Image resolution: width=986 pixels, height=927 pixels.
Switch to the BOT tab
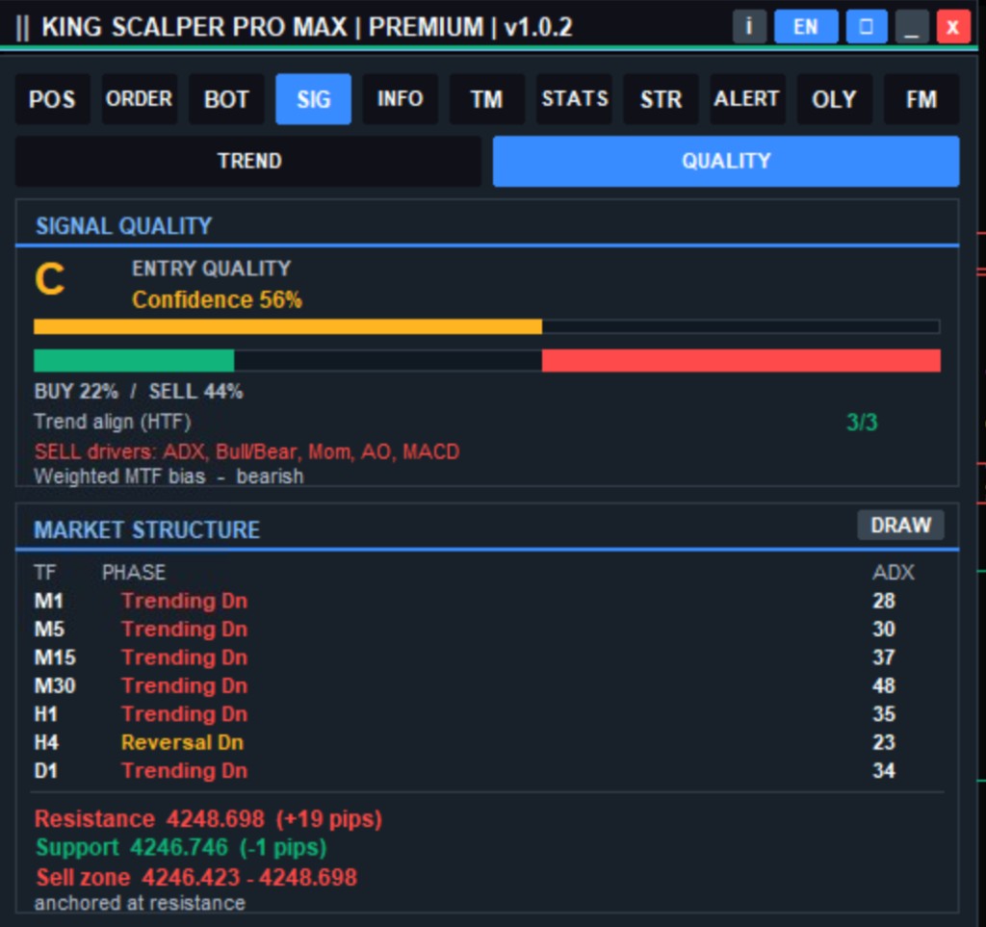[226, 99]
